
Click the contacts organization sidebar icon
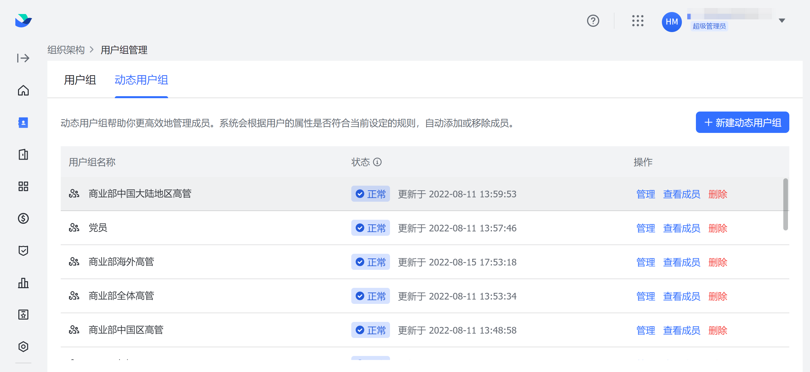click(23, 123)
